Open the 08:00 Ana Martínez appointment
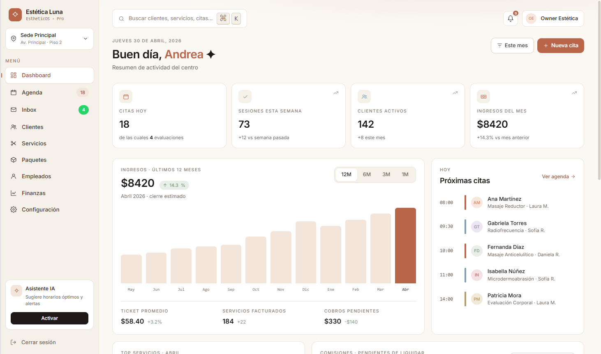This screenshot has height=354, width=601. click(508, 202)
